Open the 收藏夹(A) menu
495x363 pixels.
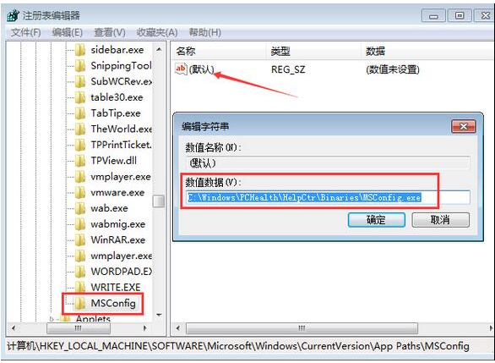(x=157, y=32)
